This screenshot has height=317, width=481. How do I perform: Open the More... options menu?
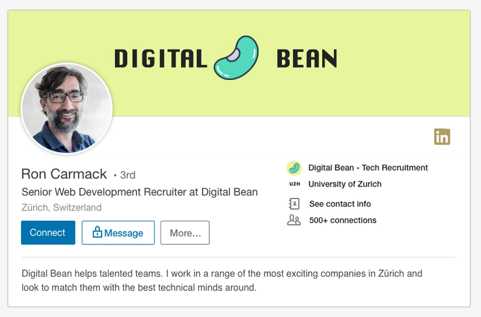tap(185, 233)
